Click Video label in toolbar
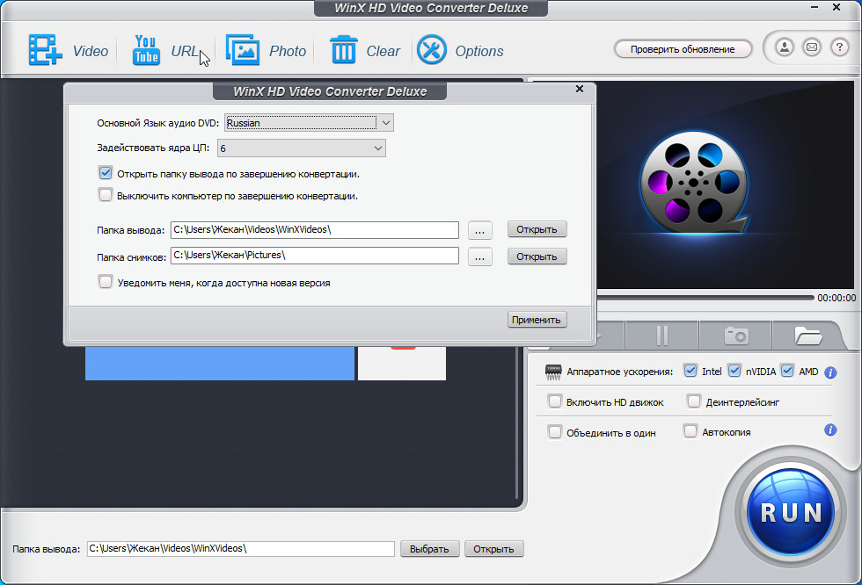Screen dimensions: 862x585 pyautogui.click(x=90, y=51)
